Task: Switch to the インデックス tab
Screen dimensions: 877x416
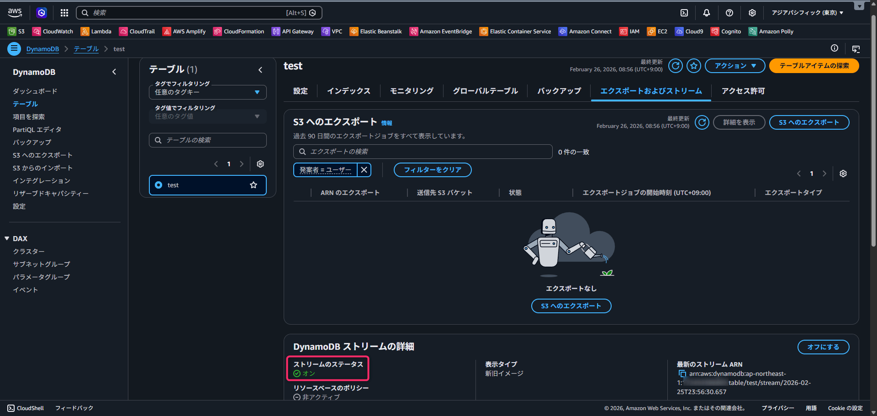Action: coord(349,91)
